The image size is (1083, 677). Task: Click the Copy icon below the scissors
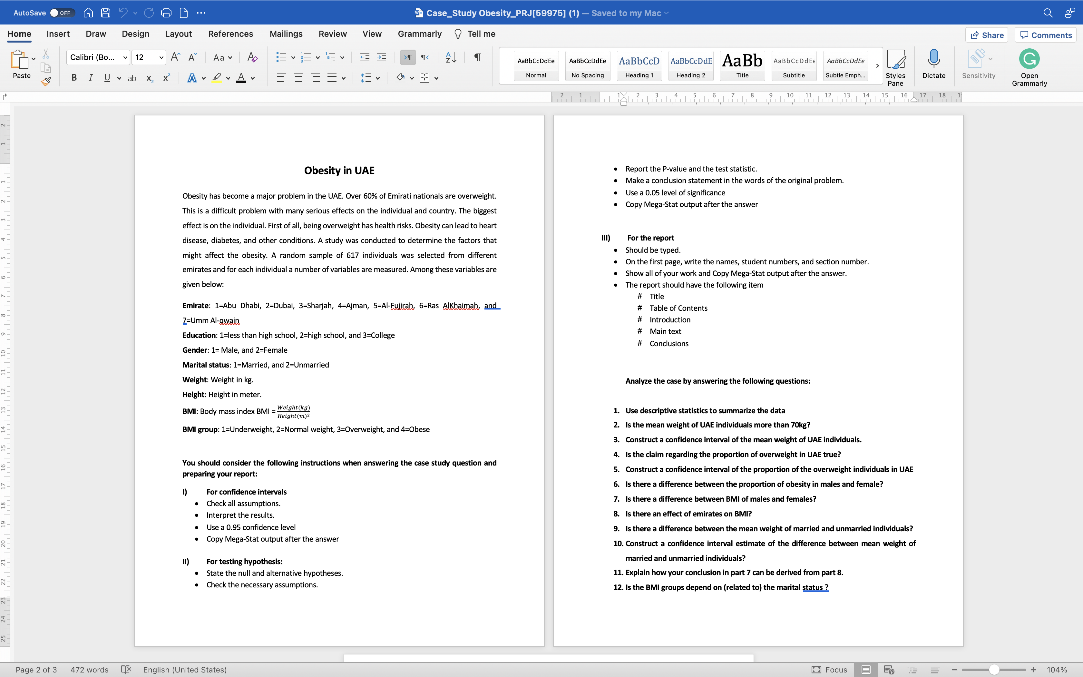(x=46, y=68)
